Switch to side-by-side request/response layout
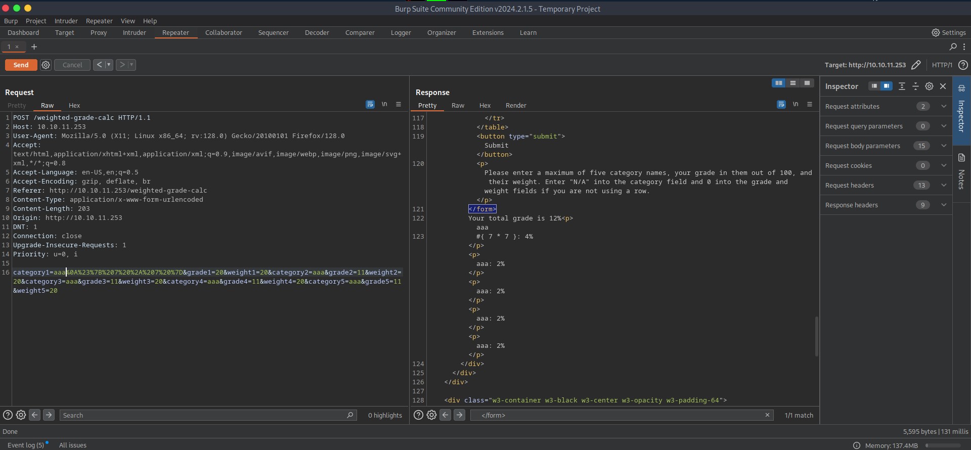Screen dimensions: 971x450 tap(779, 83)
